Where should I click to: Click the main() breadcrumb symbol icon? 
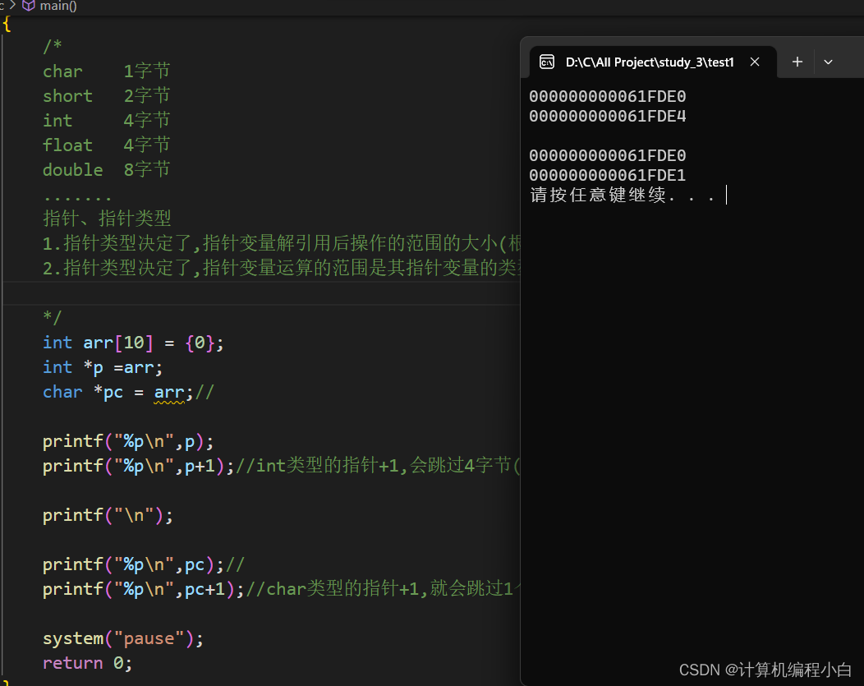point(29,6)
